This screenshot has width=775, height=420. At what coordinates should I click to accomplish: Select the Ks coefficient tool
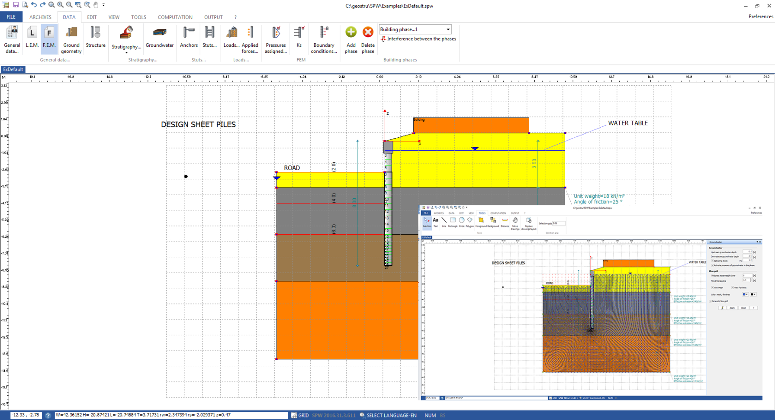299,38
